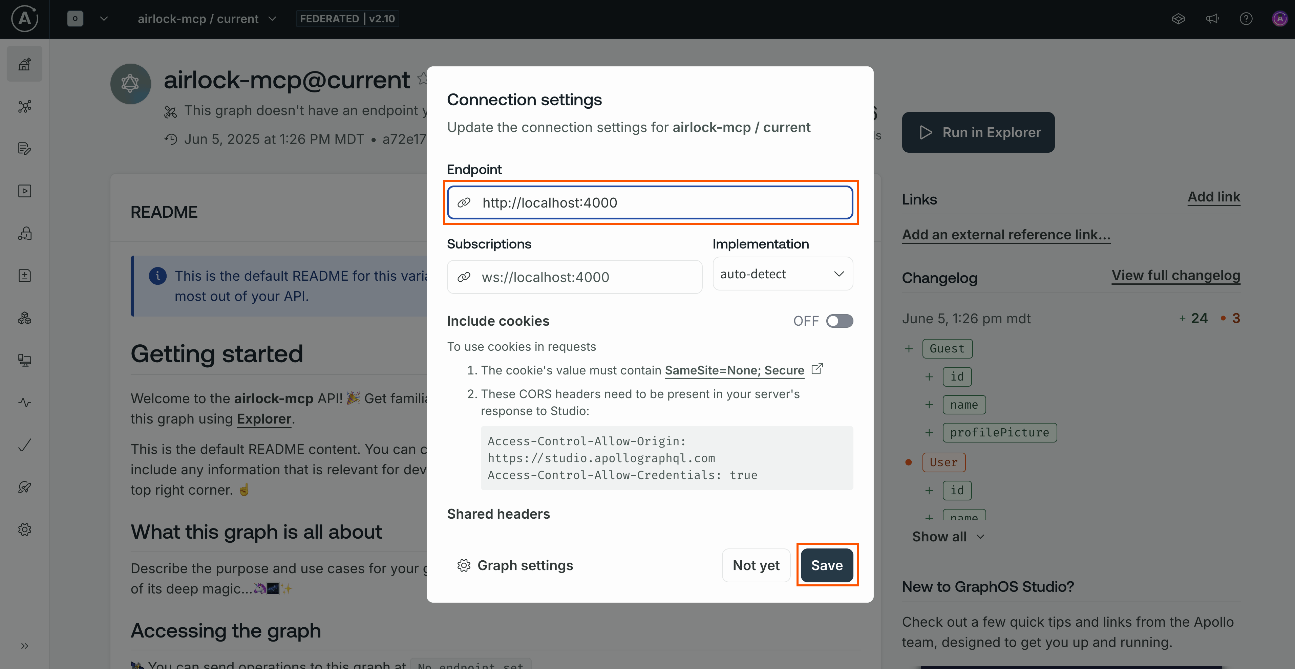
Task: Open the Implementation auto-detect dropdown
Action: 782,274
